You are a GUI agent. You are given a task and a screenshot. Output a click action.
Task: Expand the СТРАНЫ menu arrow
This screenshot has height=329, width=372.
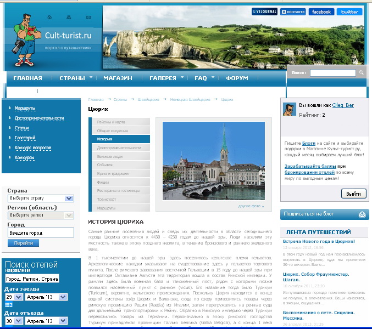coord(91,77)
